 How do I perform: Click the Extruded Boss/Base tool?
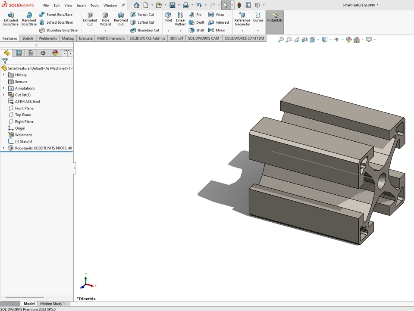click(11, 19)
